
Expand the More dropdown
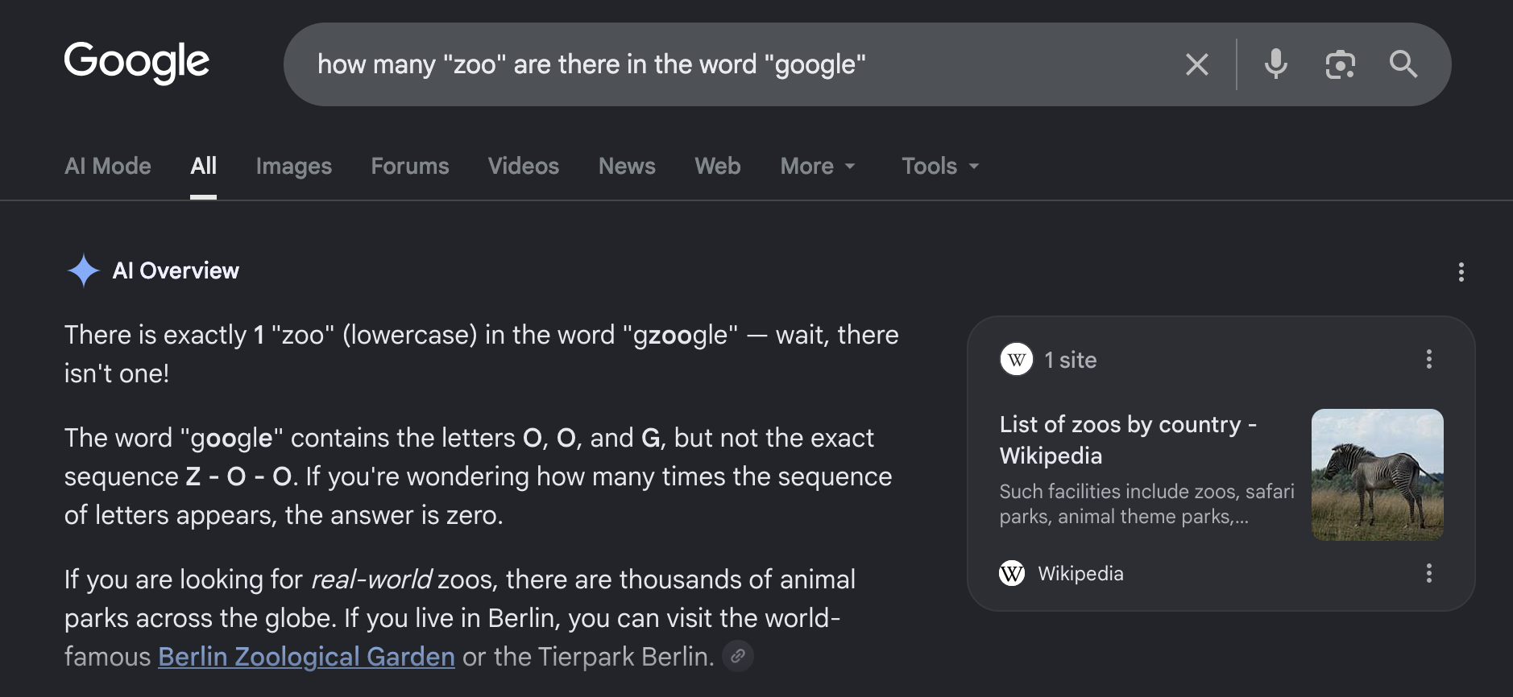tap(818, 166)
